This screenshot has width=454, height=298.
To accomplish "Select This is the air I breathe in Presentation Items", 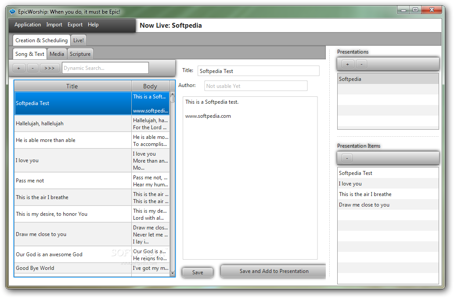I will click(x=388, y=194).
